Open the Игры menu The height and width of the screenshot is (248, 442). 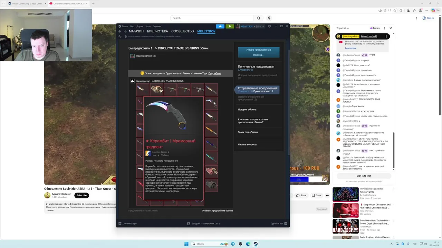pos(148,26)
